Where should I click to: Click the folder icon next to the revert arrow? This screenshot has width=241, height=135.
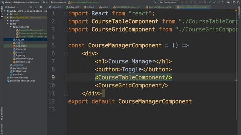(x=229, y=2)
